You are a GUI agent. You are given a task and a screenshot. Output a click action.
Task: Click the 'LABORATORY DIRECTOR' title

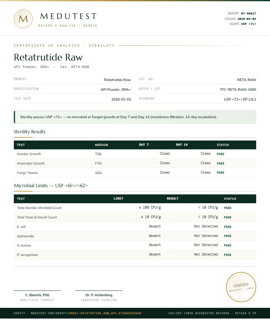tap(99, 300)
